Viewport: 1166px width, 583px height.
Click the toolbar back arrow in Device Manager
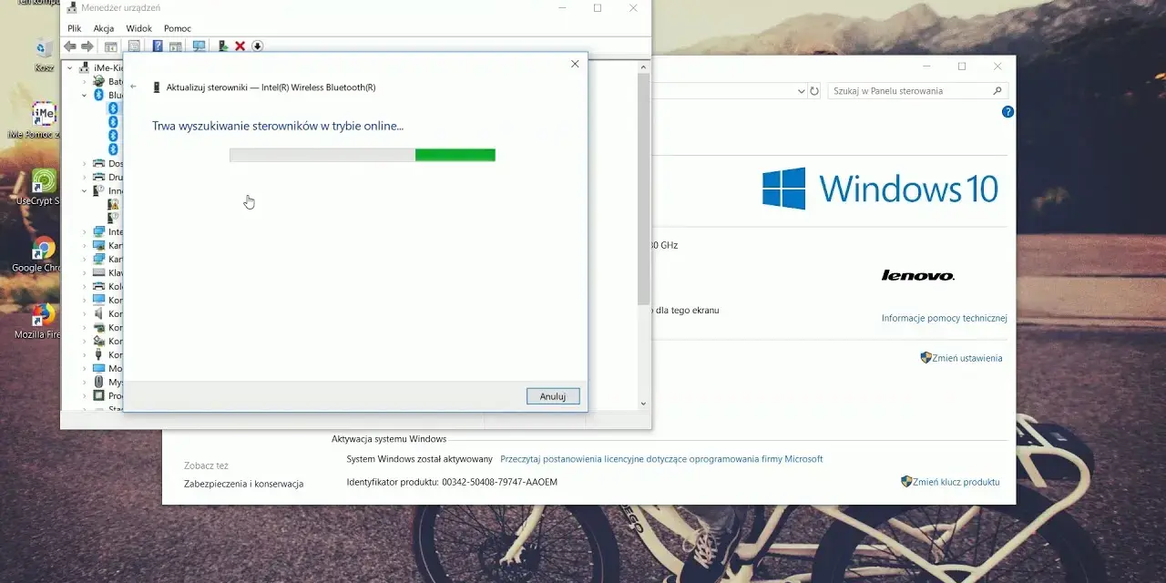click(70, 46)
